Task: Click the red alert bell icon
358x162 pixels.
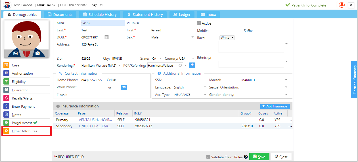Action: [342, 5]
